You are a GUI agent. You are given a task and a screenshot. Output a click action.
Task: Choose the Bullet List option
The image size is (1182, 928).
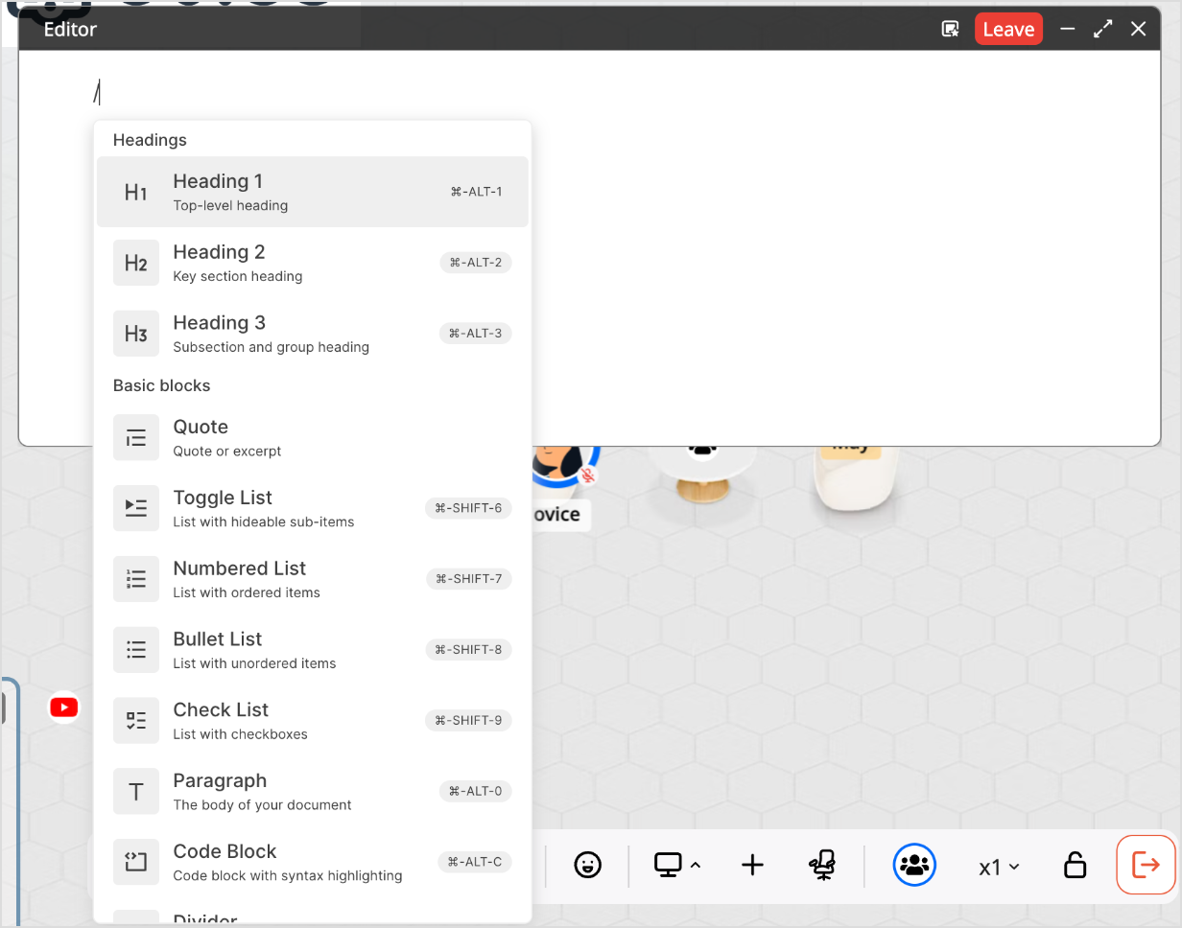click(312, 651)
